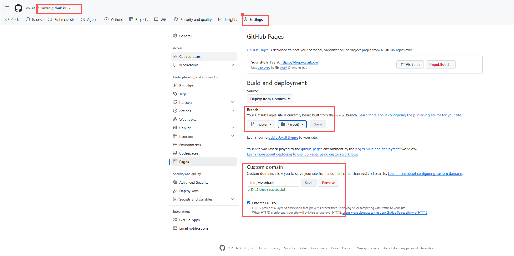The height and width of the screenshot is (256, 514).
Task: Click the custom domain text field
Action: pyautogui.click(x=273, y=183)
